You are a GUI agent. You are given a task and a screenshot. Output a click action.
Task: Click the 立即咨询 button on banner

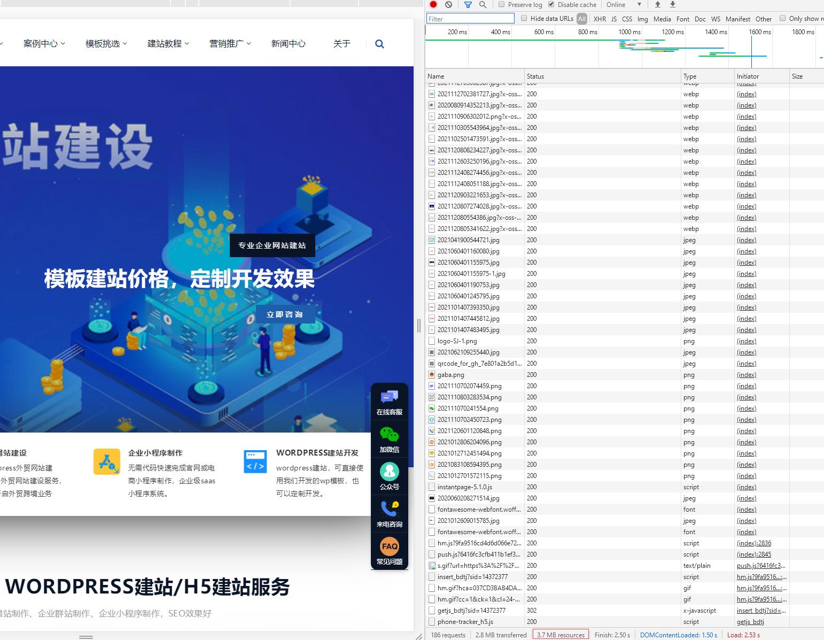pyautogui.click(x=285, y=314)
